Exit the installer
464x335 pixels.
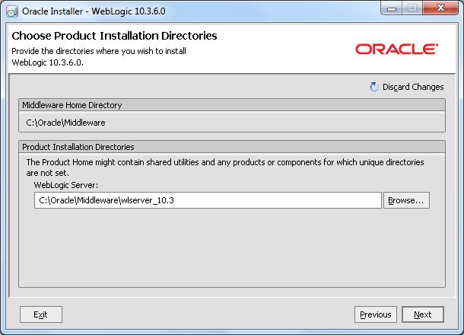[x=41, y=314]
